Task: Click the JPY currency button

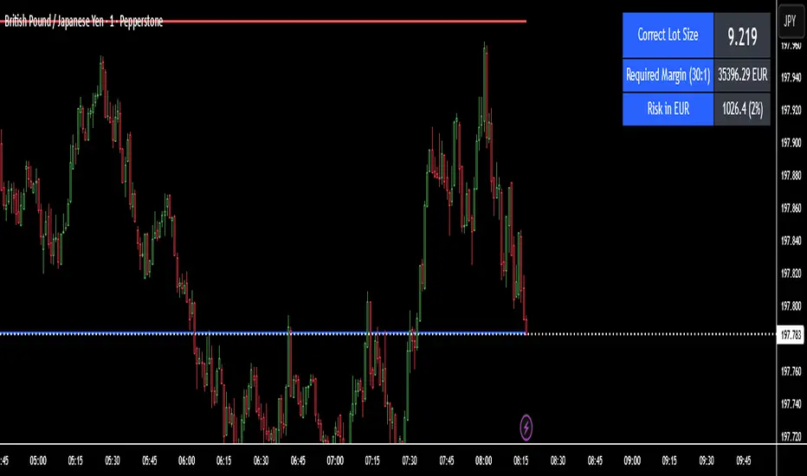Action: (790, 21)
